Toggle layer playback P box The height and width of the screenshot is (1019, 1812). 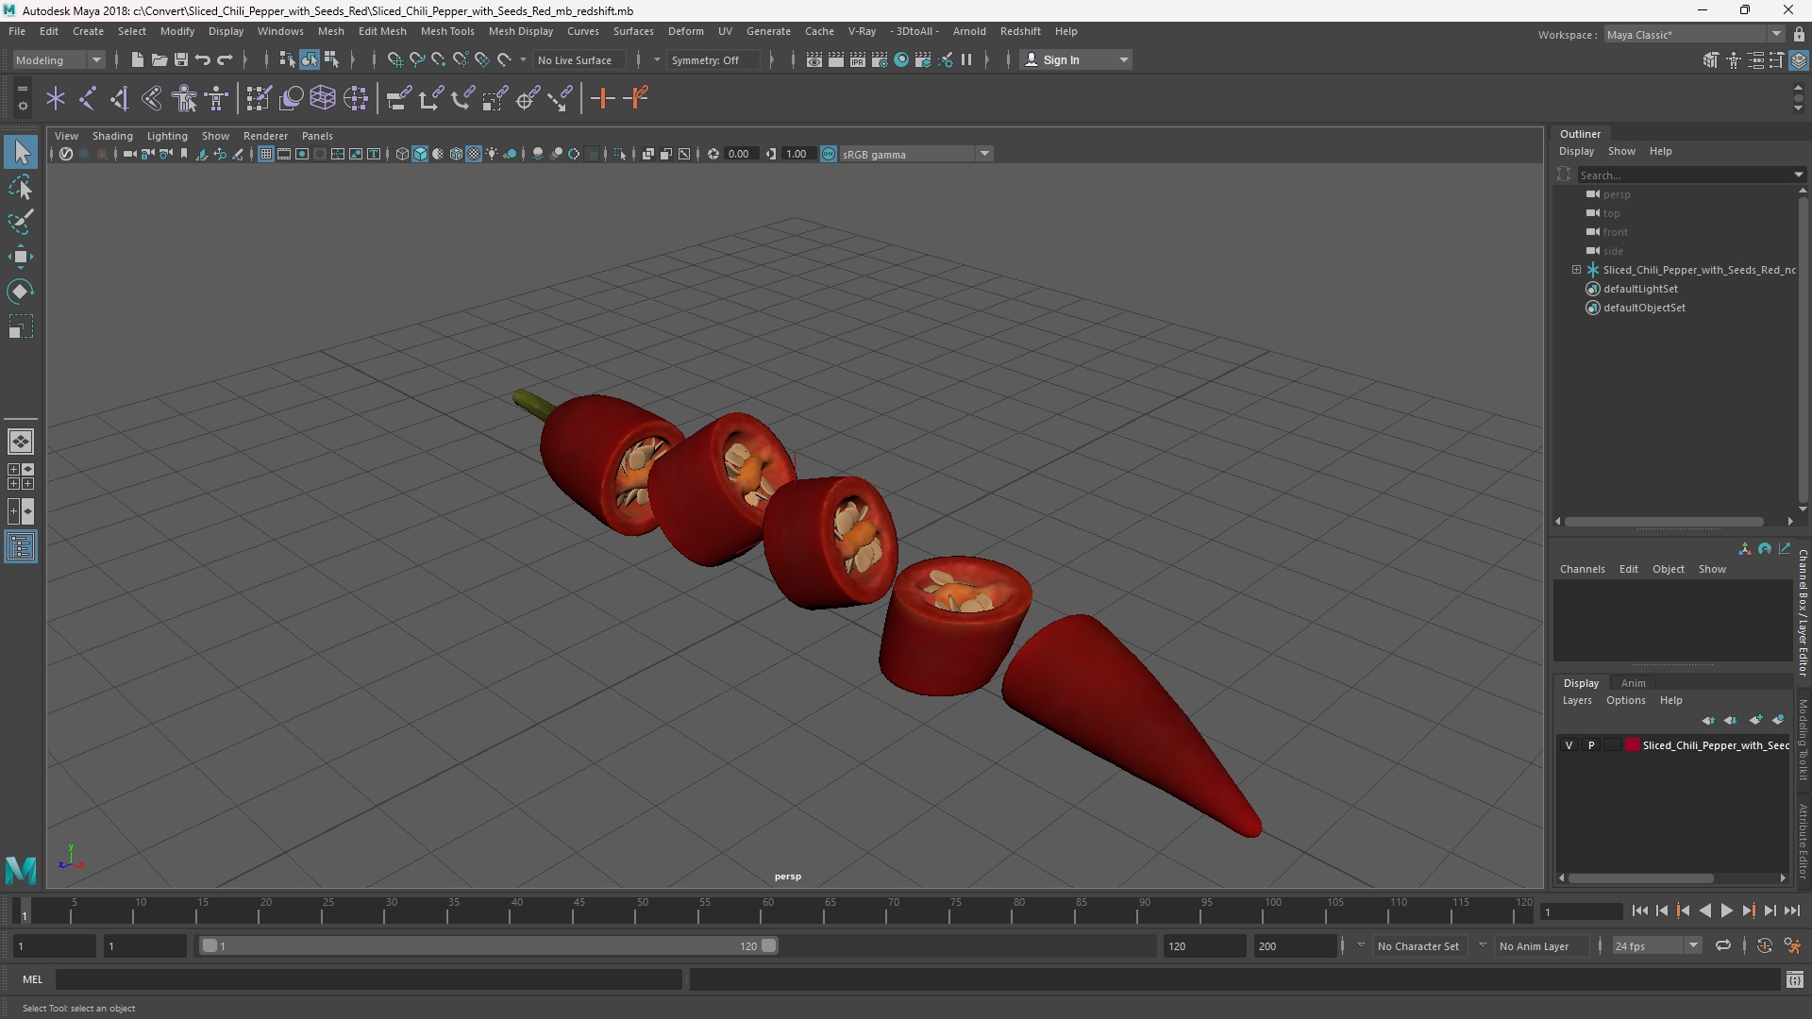(x=1591, y=745)
